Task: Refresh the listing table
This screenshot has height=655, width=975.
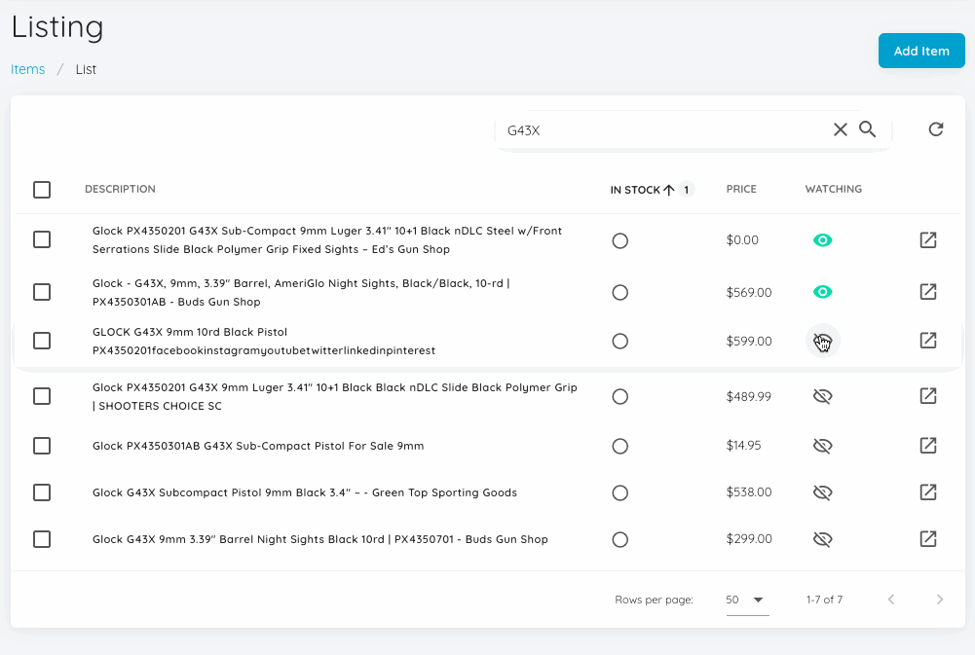Action: coord(936,129)
